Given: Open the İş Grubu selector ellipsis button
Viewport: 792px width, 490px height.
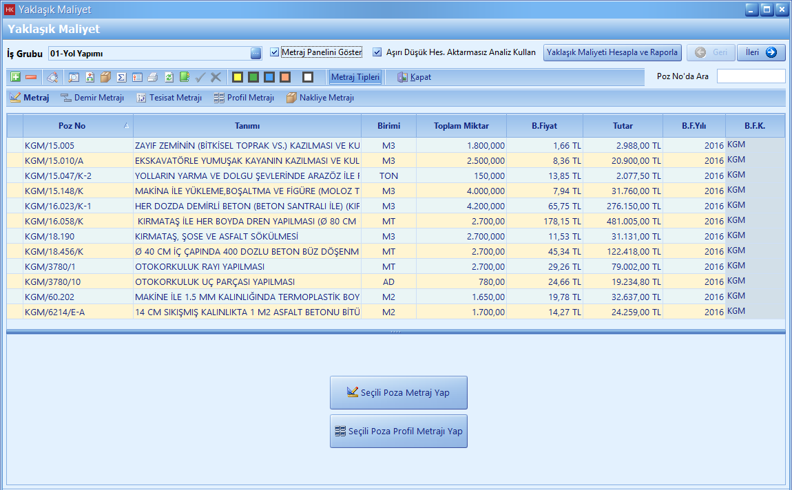Looking at the screenshot, I should point(256,53).
